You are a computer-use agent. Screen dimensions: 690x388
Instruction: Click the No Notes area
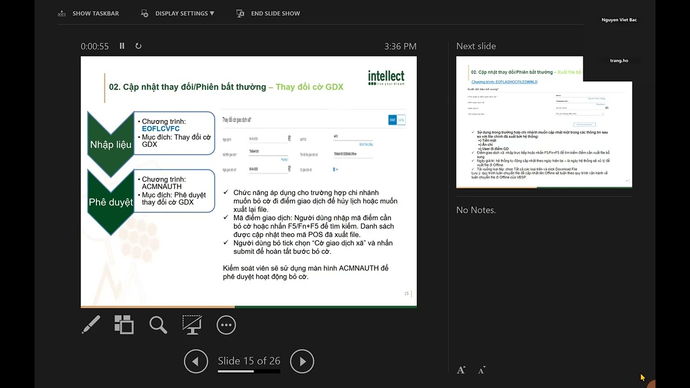476,210
